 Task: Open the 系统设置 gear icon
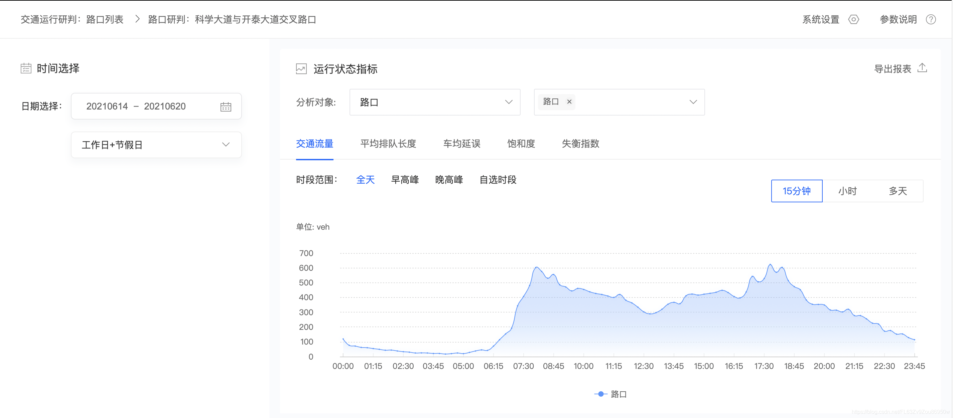pos(853,19)
